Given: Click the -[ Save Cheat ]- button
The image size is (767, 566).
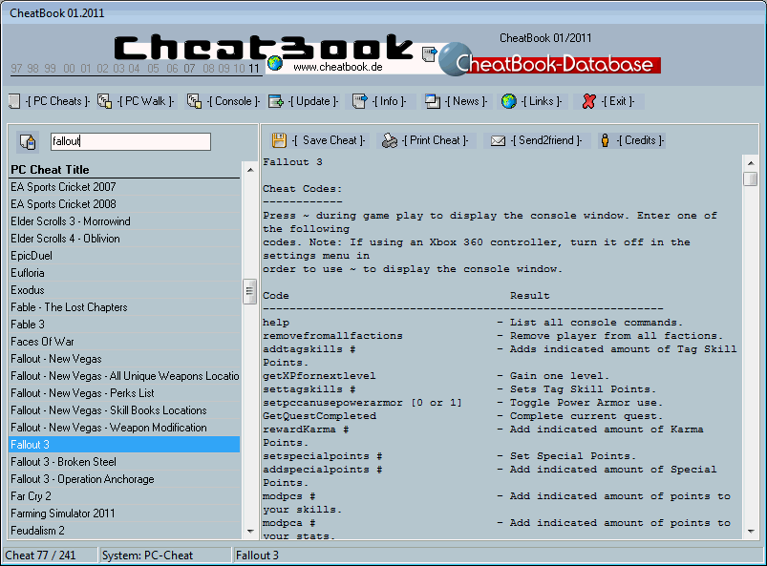Looking at the screenshot, I should 329,140.
